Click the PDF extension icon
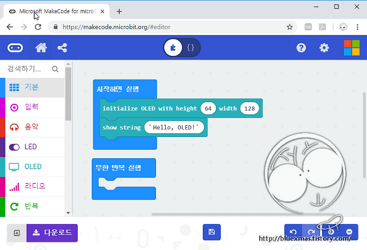 pos(322,27)
